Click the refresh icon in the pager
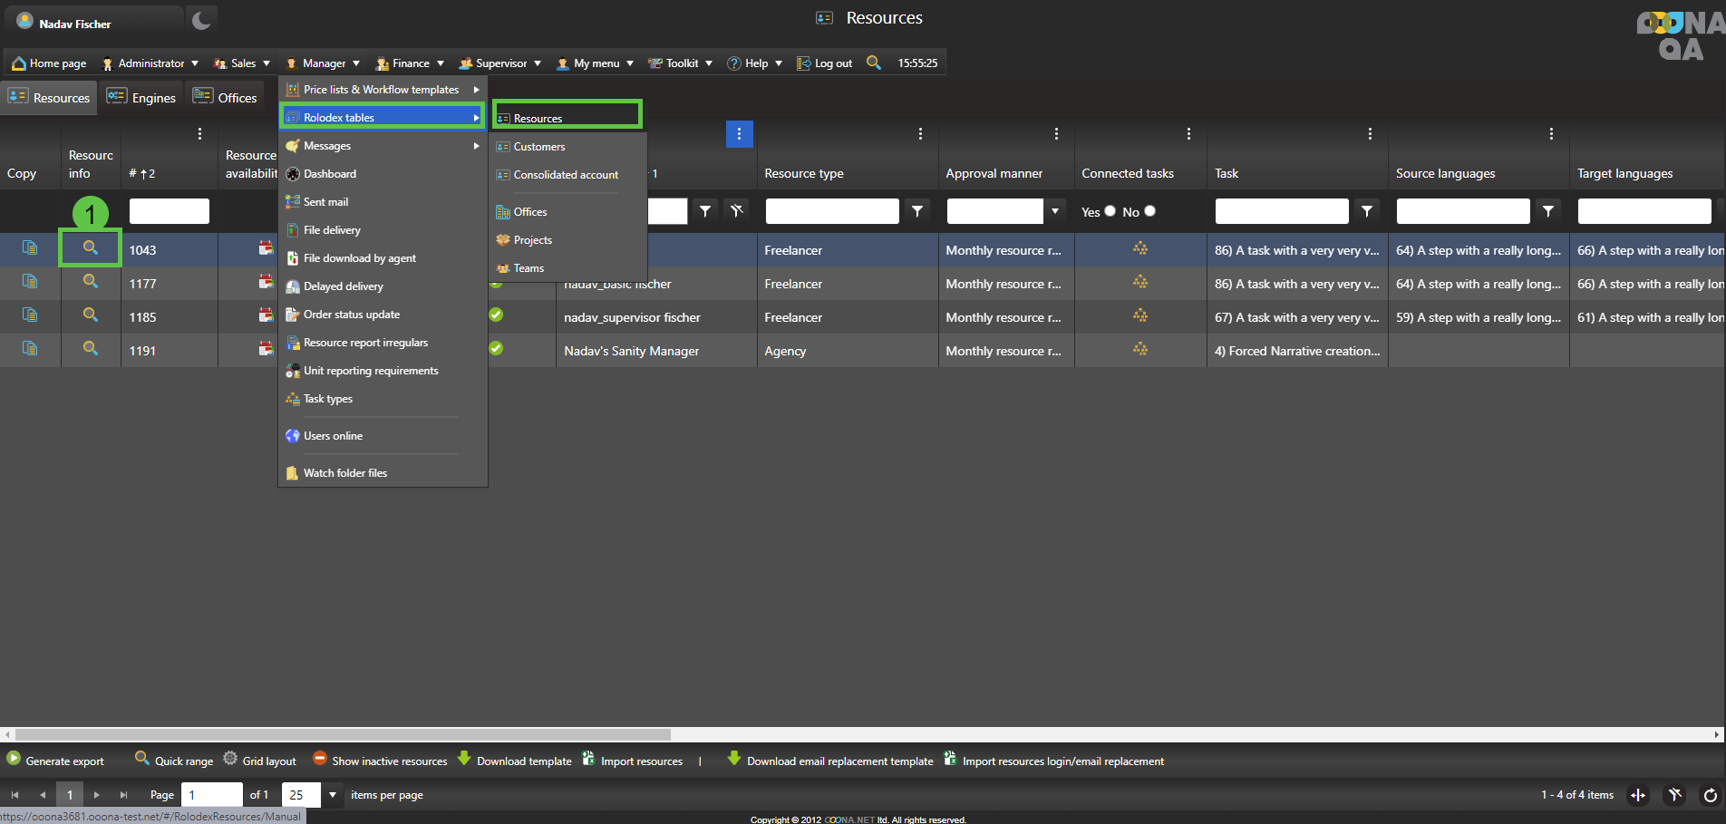The height and width of the screenshot is (824, 1726). pyautogui.click(x=1710, y=795)
